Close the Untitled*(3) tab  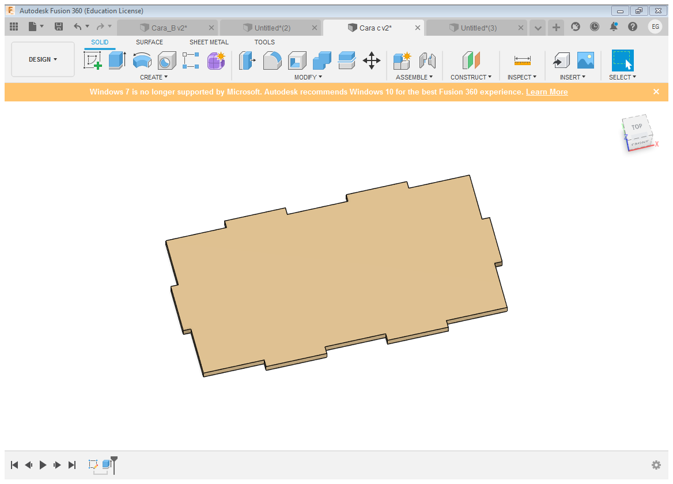point(520,28)
